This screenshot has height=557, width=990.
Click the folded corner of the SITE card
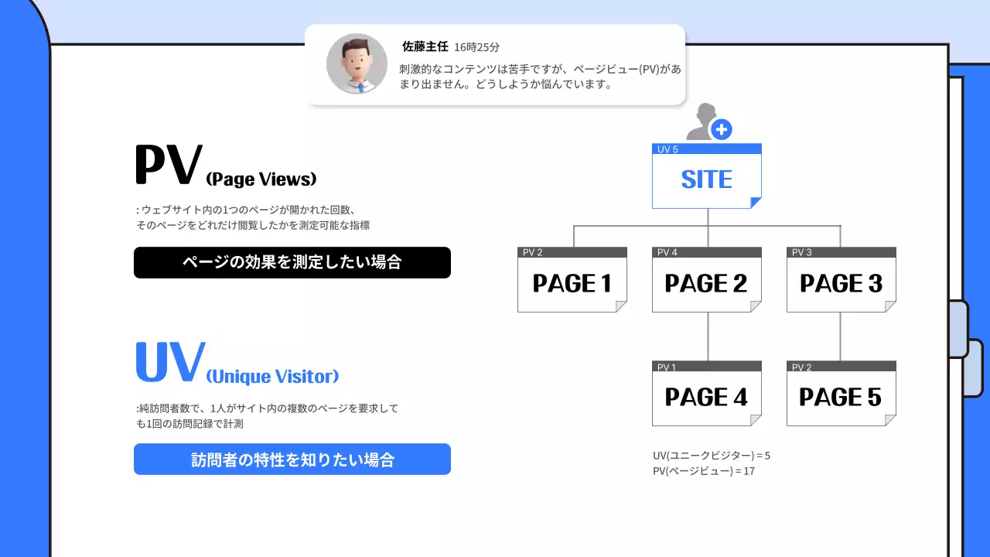[x=754, y=203]
